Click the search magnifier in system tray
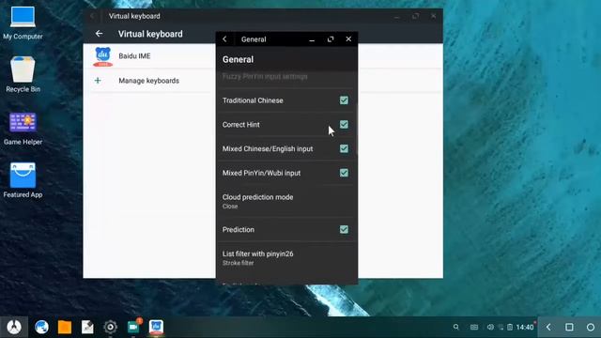 pyautogui.click(x=455, y=327)
